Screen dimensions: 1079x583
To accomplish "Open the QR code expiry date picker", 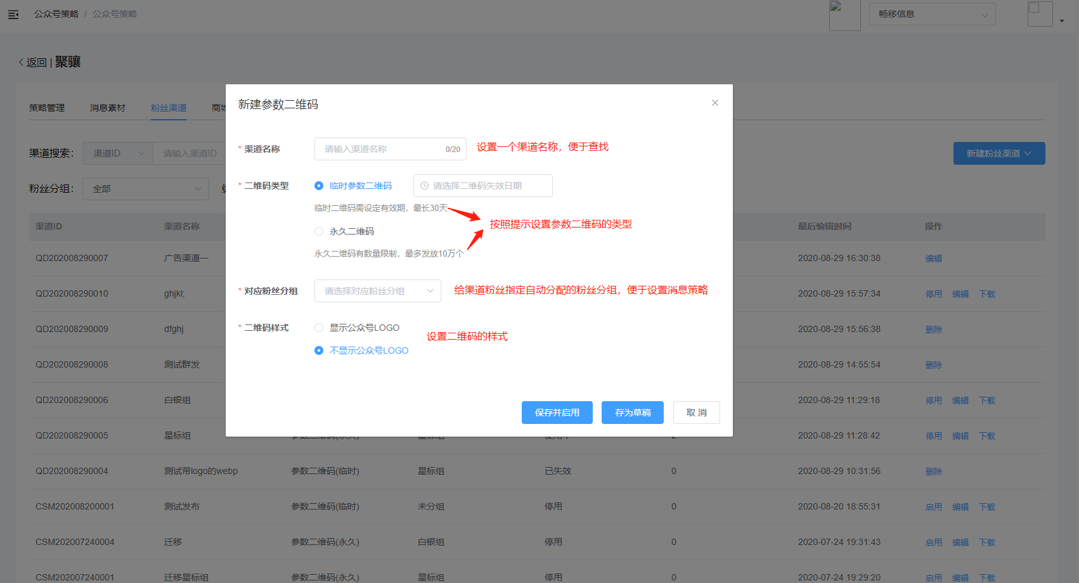I will (x=482, y=186).
